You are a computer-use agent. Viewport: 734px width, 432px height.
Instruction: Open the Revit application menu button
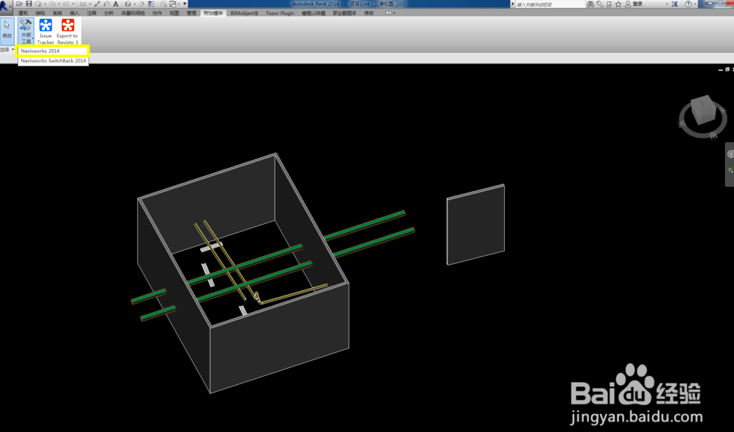coord(6,7)
